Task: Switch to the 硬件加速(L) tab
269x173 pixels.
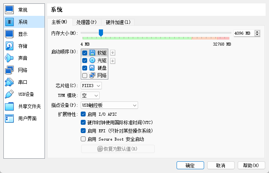Action: [x=118, y=22]
